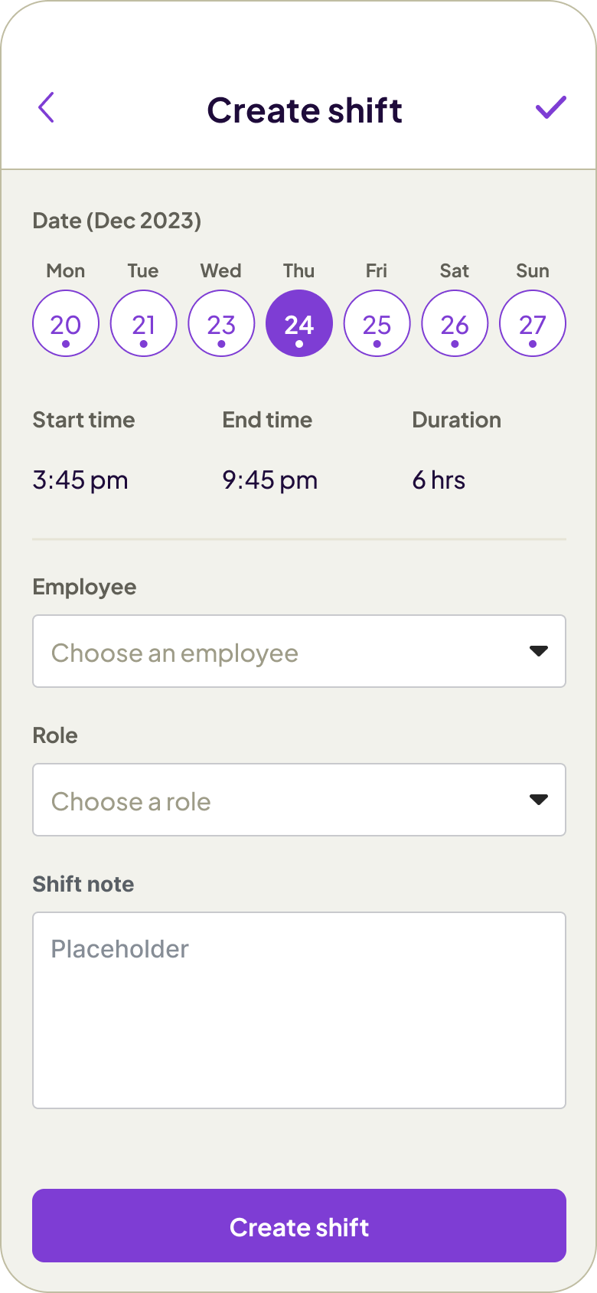Click the Date (Dec 2023) label
Viewport: 597px width, 1293px height.
[x=117, y=221]
